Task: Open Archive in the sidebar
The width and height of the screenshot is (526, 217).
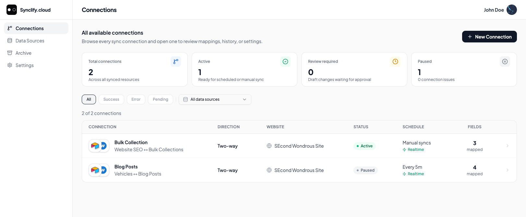Action: pyautogui.click(x=36, y=53)
